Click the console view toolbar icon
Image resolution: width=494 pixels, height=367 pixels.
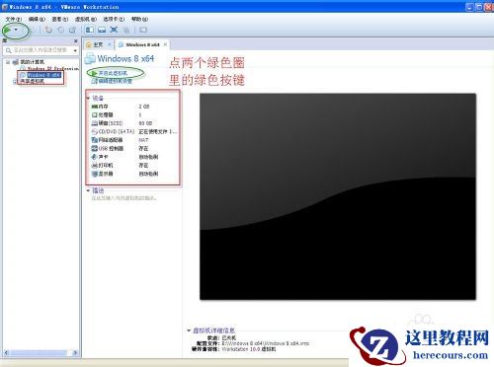(x=143, y=30)
